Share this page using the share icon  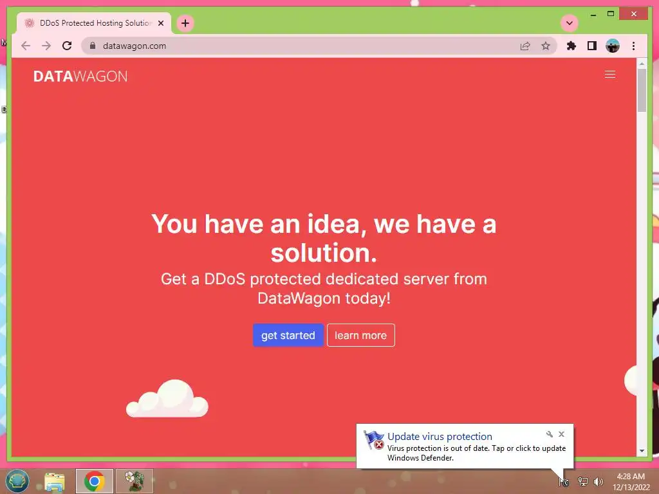pos(525,46)
